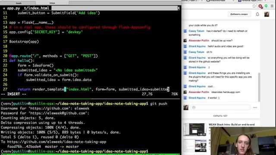
Task: Click 'submitted_idea = form.idea.data' code line
Action: (x=59, y=80)
